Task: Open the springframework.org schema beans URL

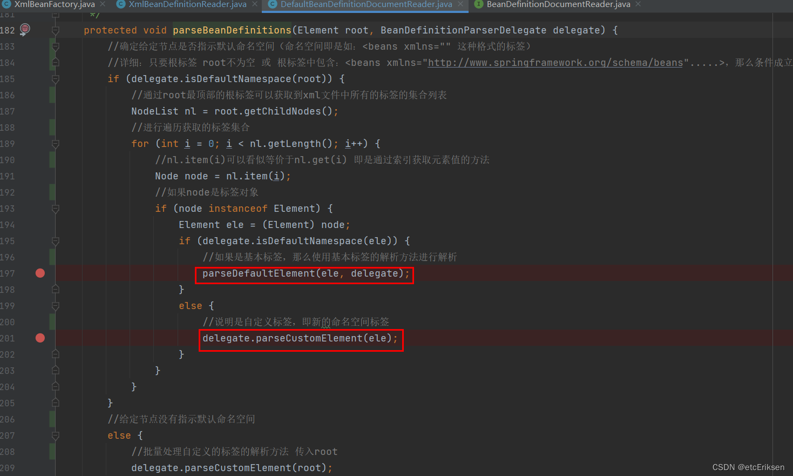Action: 555,63
